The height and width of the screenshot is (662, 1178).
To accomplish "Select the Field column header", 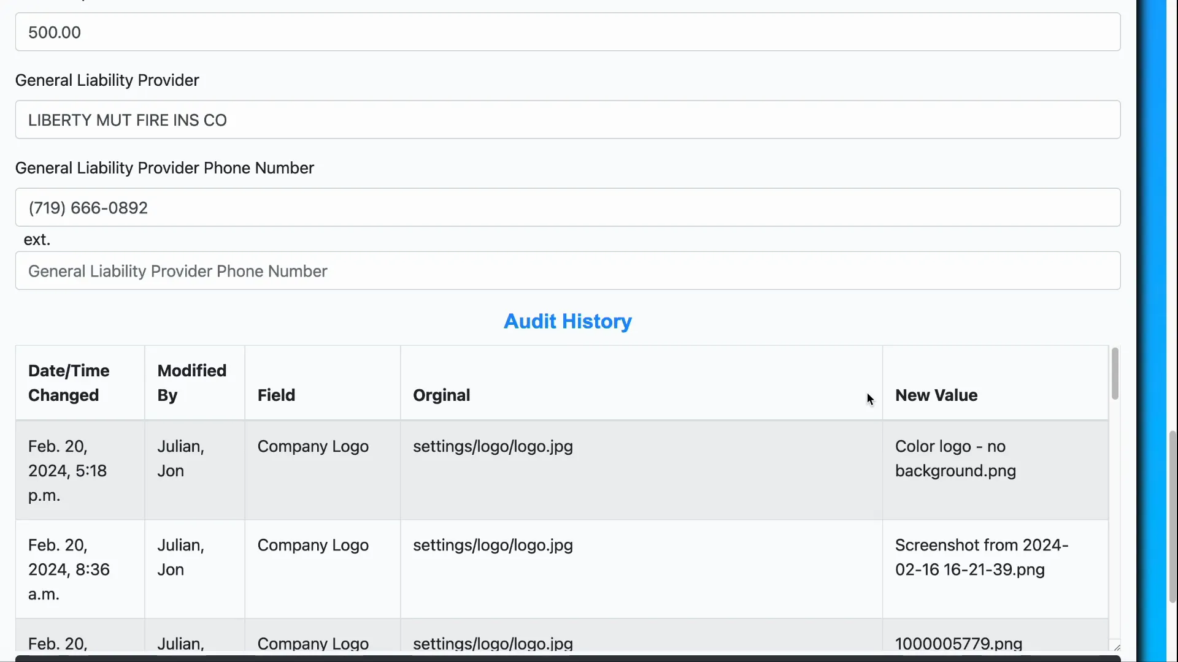I will coord(276,395).
